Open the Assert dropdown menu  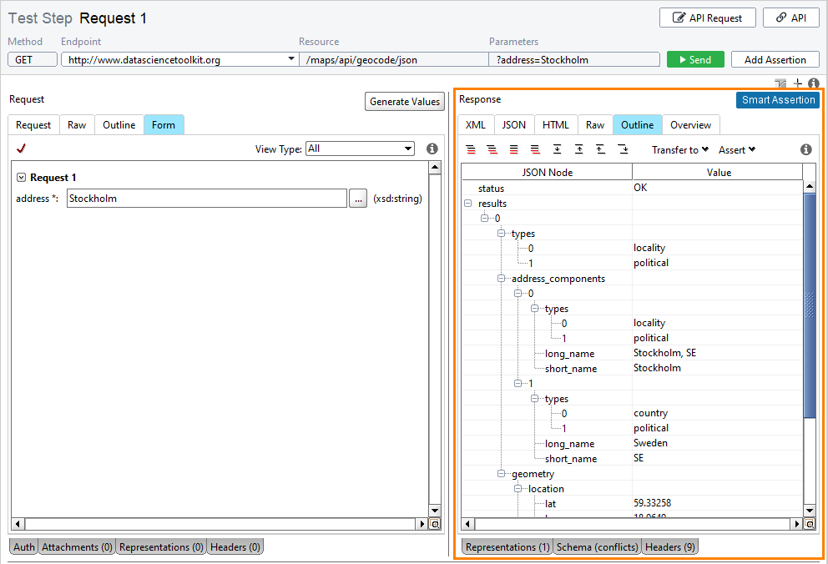[x=737, y=150]
